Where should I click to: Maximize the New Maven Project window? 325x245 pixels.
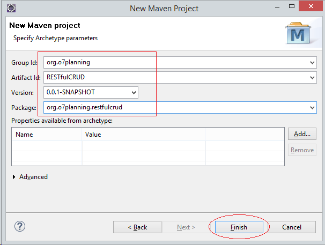pyautogui.click(x=292, y=6)
